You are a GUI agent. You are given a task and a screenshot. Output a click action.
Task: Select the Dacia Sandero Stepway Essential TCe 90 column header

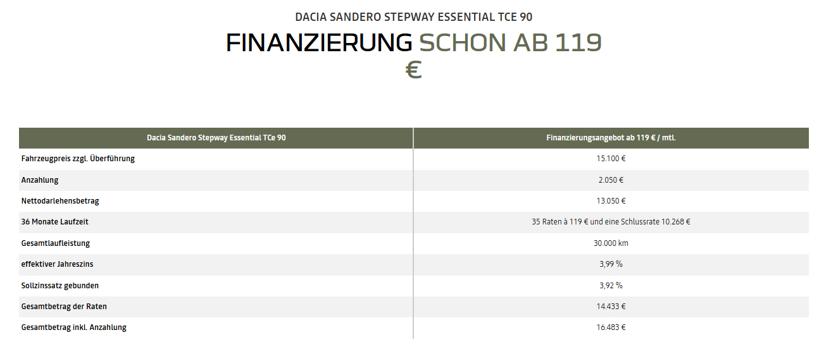[216, 137]
